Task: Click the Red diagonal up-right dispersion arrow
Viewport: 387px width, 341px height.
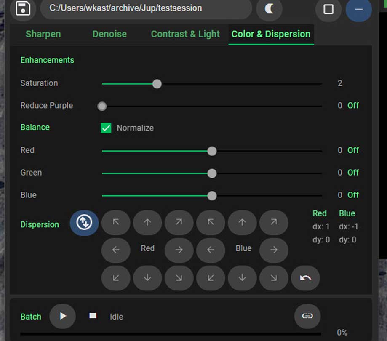Action: click(179, 223)
